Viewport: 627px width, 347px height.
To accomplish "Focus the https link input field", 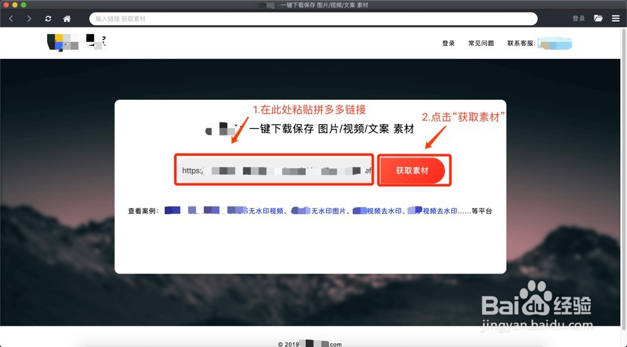I will click(x=274, y=171).
